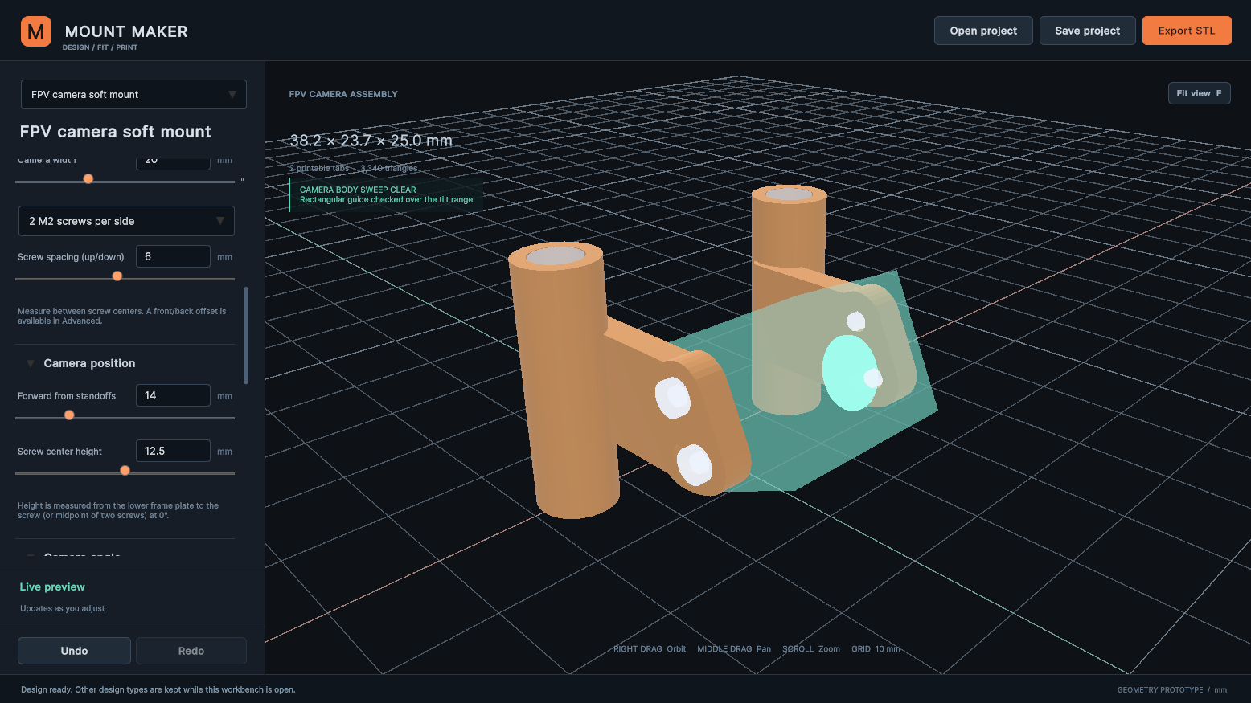The width and height of the screenshot is (1251, 703).
Task: Click the left panel's vertical scrollbar
Action: click(x=246, y=335)
